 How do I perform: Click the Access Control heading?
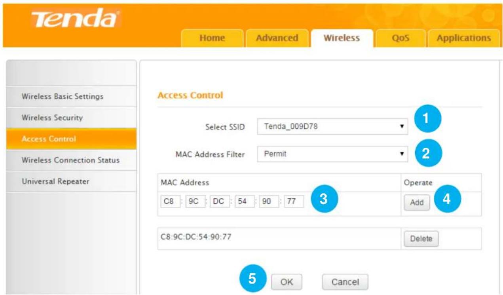[x=190, y=95]
